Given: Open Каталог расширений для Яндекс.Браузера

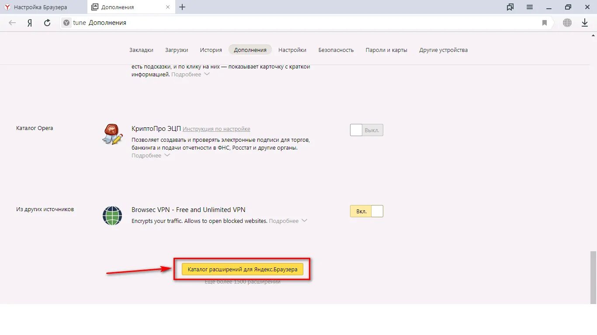Looking at the screenshot, I should (243, 269).
